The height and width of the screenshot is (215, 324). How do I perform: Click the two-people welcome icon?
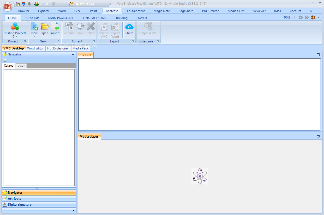[71, 4]
